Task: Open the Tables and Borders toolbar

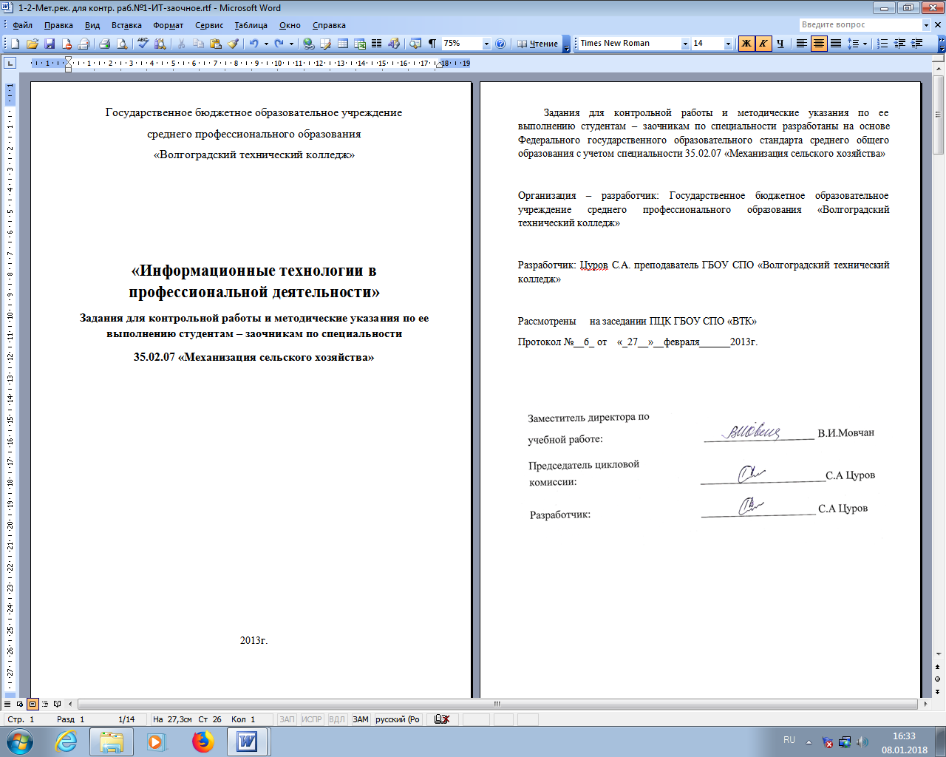Action: pos(325,44)
